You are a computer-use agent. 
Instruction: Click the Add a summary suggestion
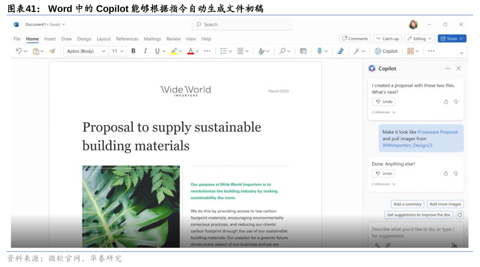pos(408,204)
